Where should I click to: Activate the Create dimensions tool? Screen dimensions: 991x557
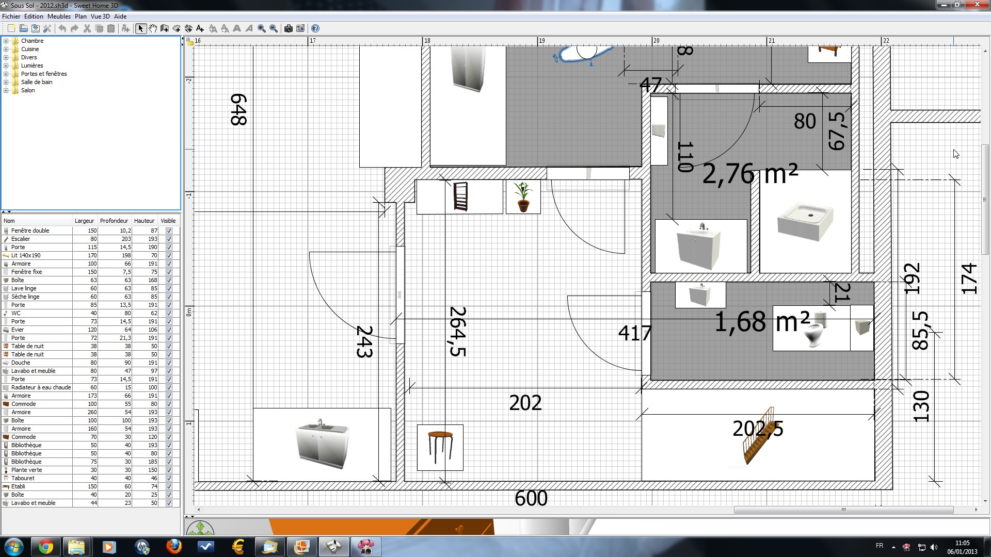(x=188, y=28)
